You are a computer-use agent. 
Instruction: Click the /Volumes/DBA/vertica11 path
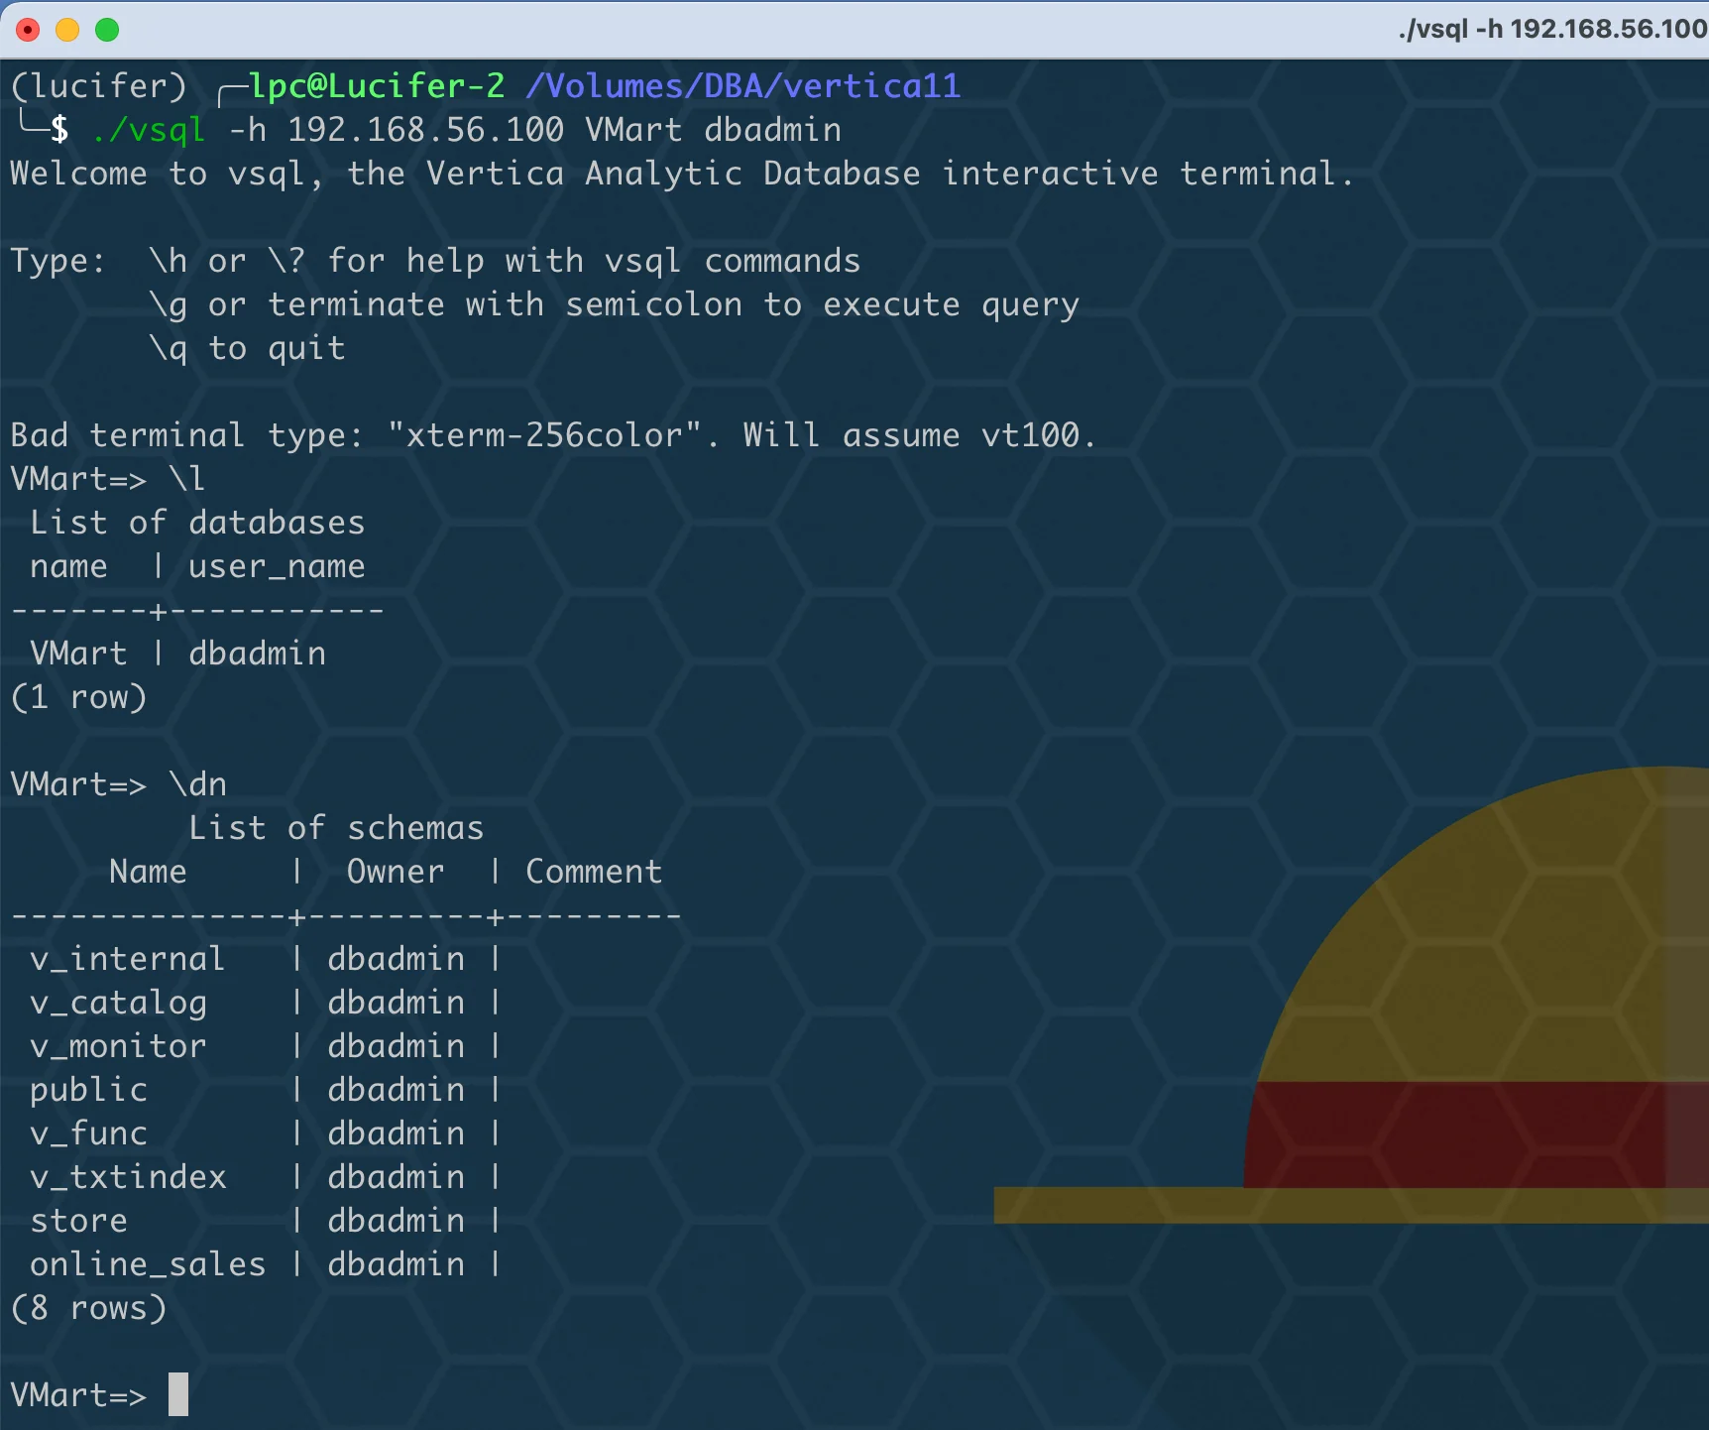point(742,86)
